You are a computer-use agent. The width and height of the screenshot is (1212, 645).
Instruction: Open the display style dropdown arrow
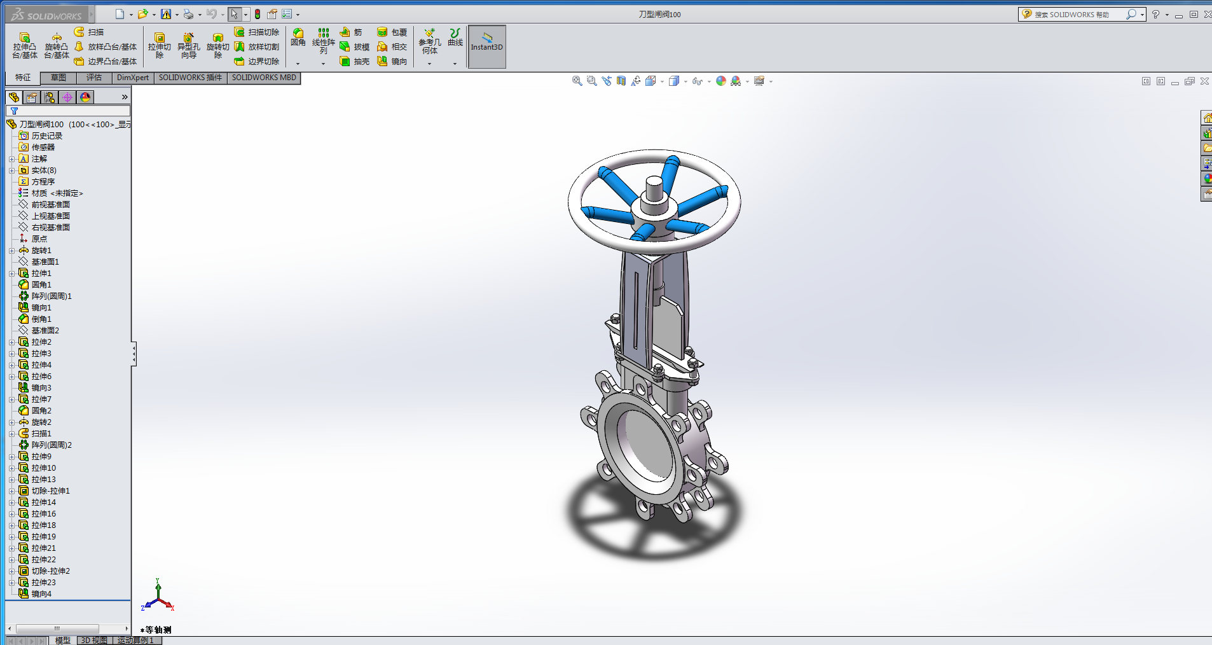[x=685, y=81]
